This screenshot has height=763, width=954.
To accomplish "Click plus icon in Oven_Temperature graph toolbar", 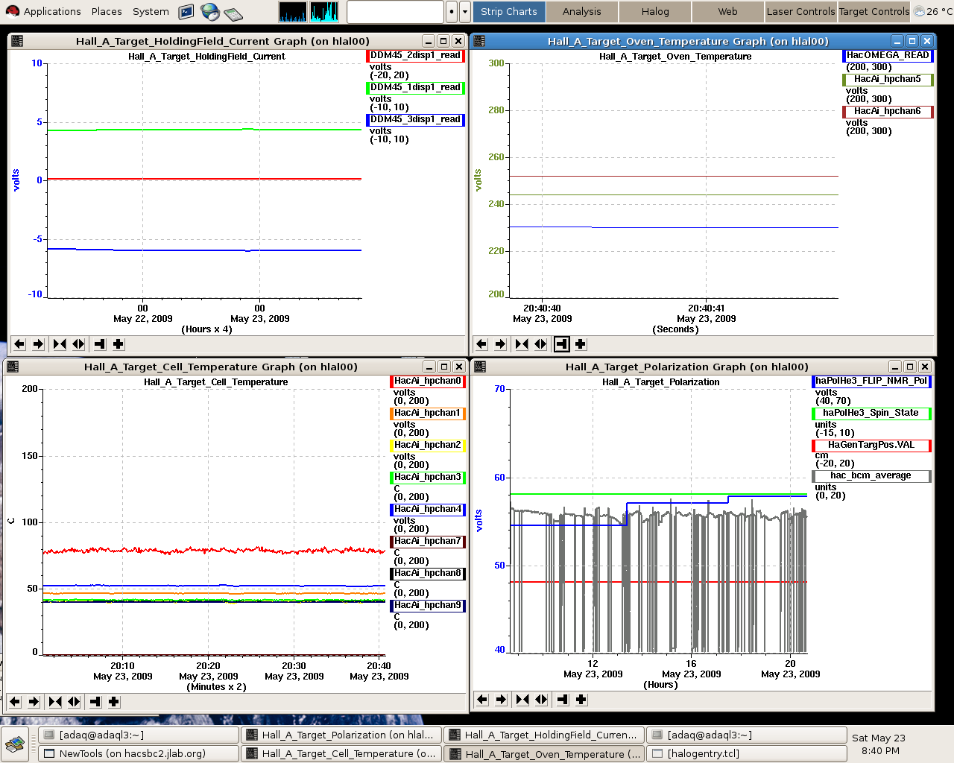I will [x=581, y=344].
